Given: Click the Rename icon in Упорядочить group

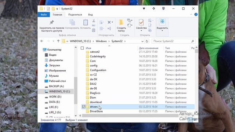Looking at the screenshot, I should click(109, 28).
